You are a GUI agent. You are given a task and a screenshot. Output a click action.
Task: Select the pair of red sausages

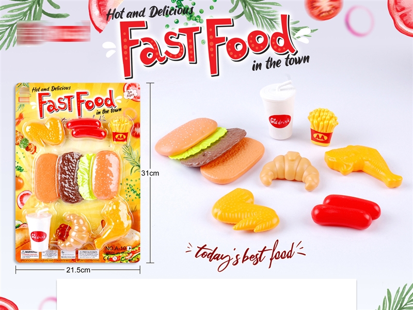click(346, 212)
